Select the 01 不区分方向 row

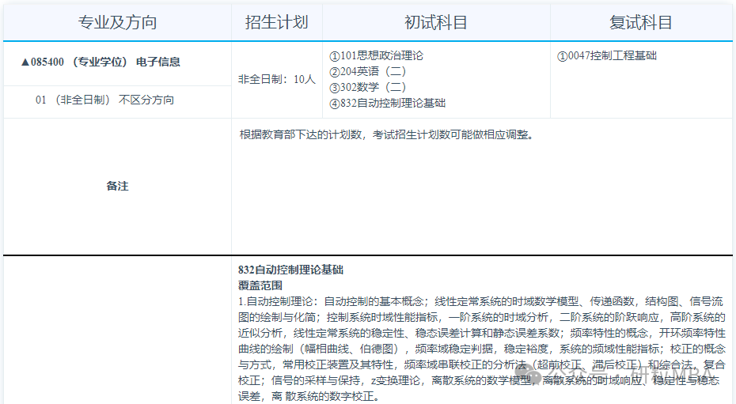(105, 100)
